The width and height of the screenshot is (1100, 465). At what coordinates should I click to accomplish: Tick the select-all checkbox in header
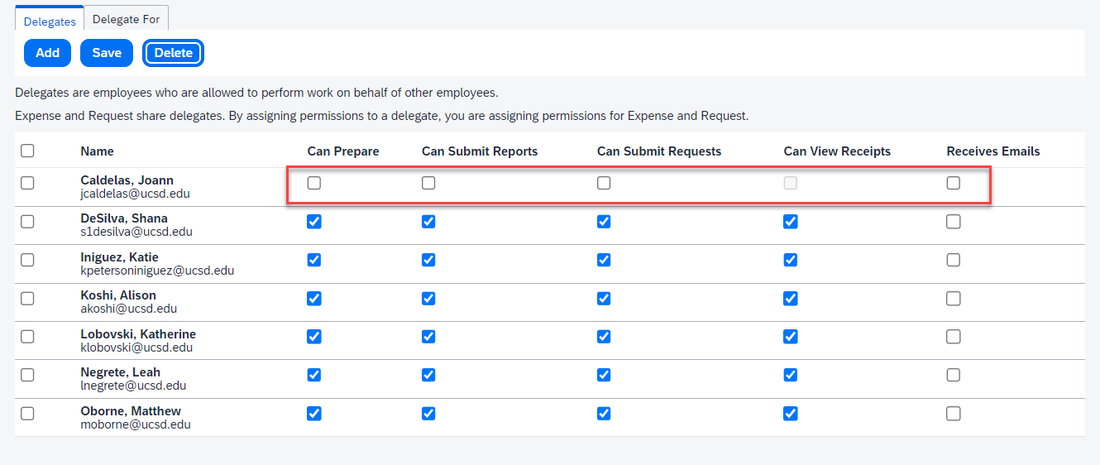point(27,151)
